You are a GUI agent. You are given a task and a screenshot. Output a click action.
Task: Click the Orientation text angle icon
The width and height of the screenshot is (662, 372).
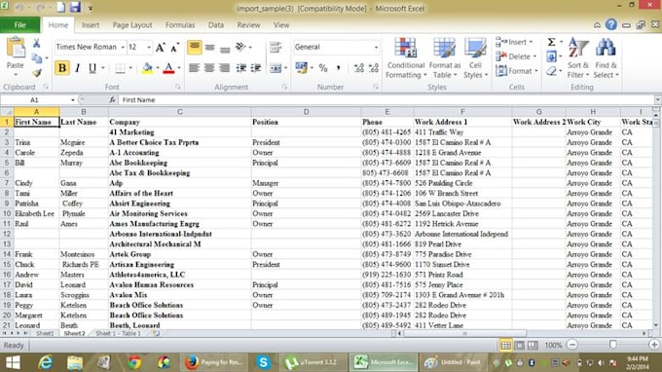tap(240, 47)
